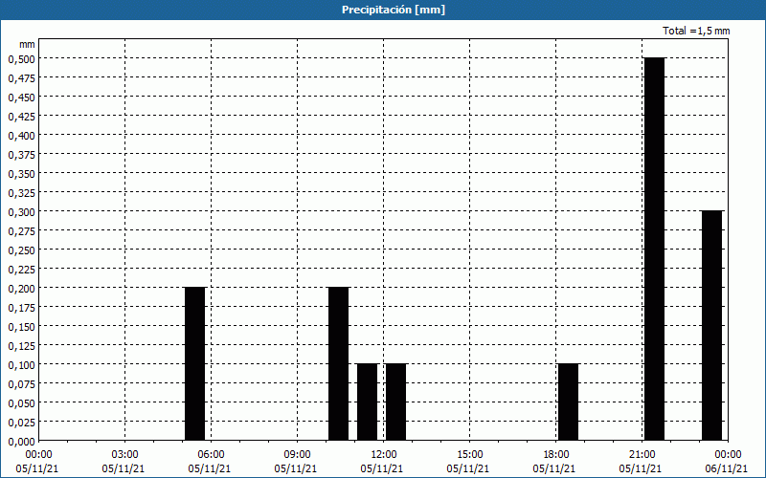
Task: Click the 21:00 time label
Action: (x=642, y=455)
